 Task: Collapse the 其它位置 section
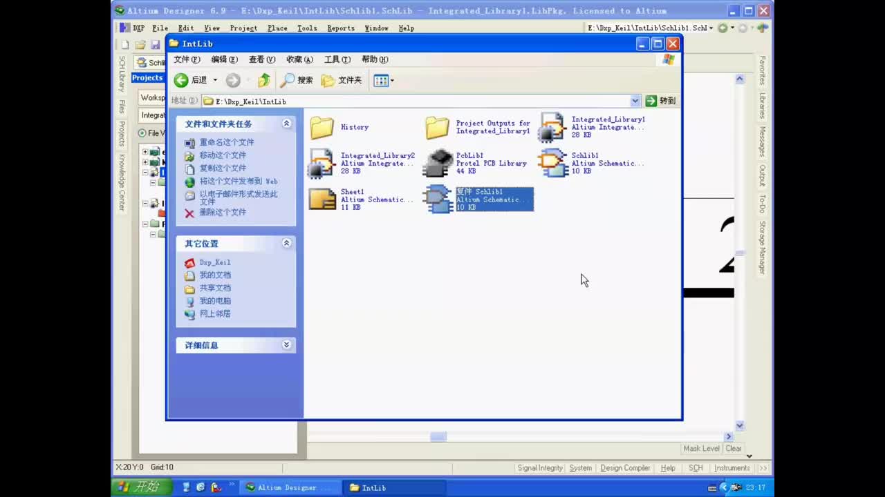(286, 243)
